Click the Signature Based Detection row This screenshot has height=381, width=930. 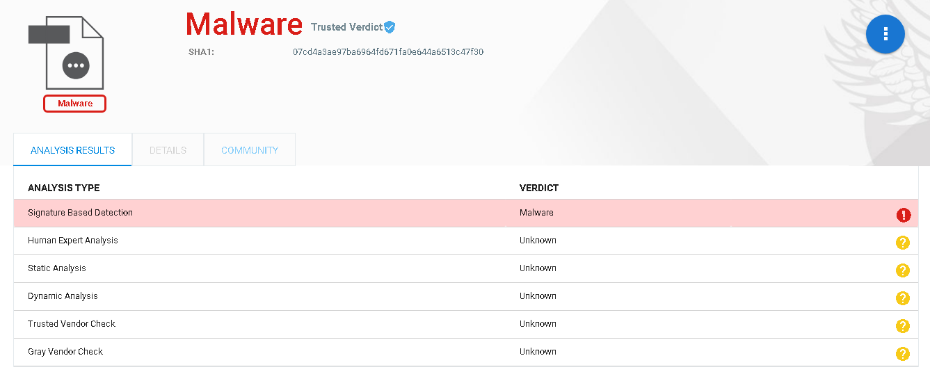click(x=465, y=213)
